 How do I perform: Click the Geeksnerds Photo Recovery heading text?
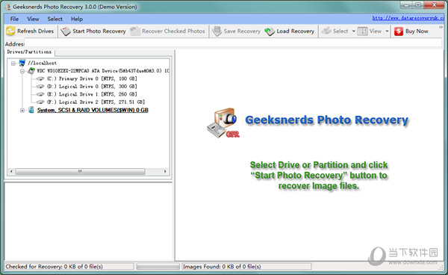click(327, 120)
